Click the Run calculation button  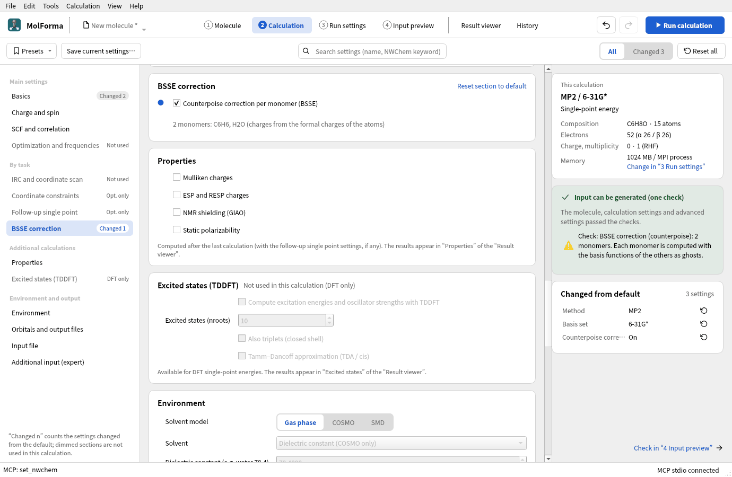685,25
